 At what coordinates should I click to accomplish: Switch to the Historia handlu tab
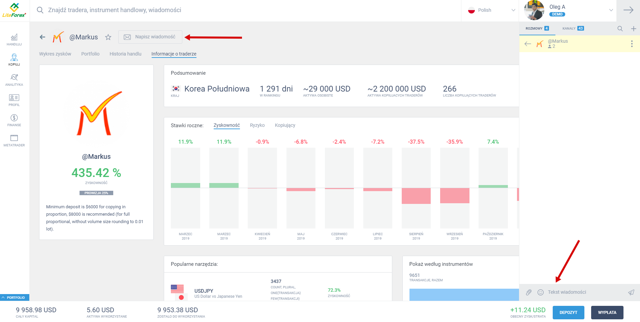click(x=125, y=54)
